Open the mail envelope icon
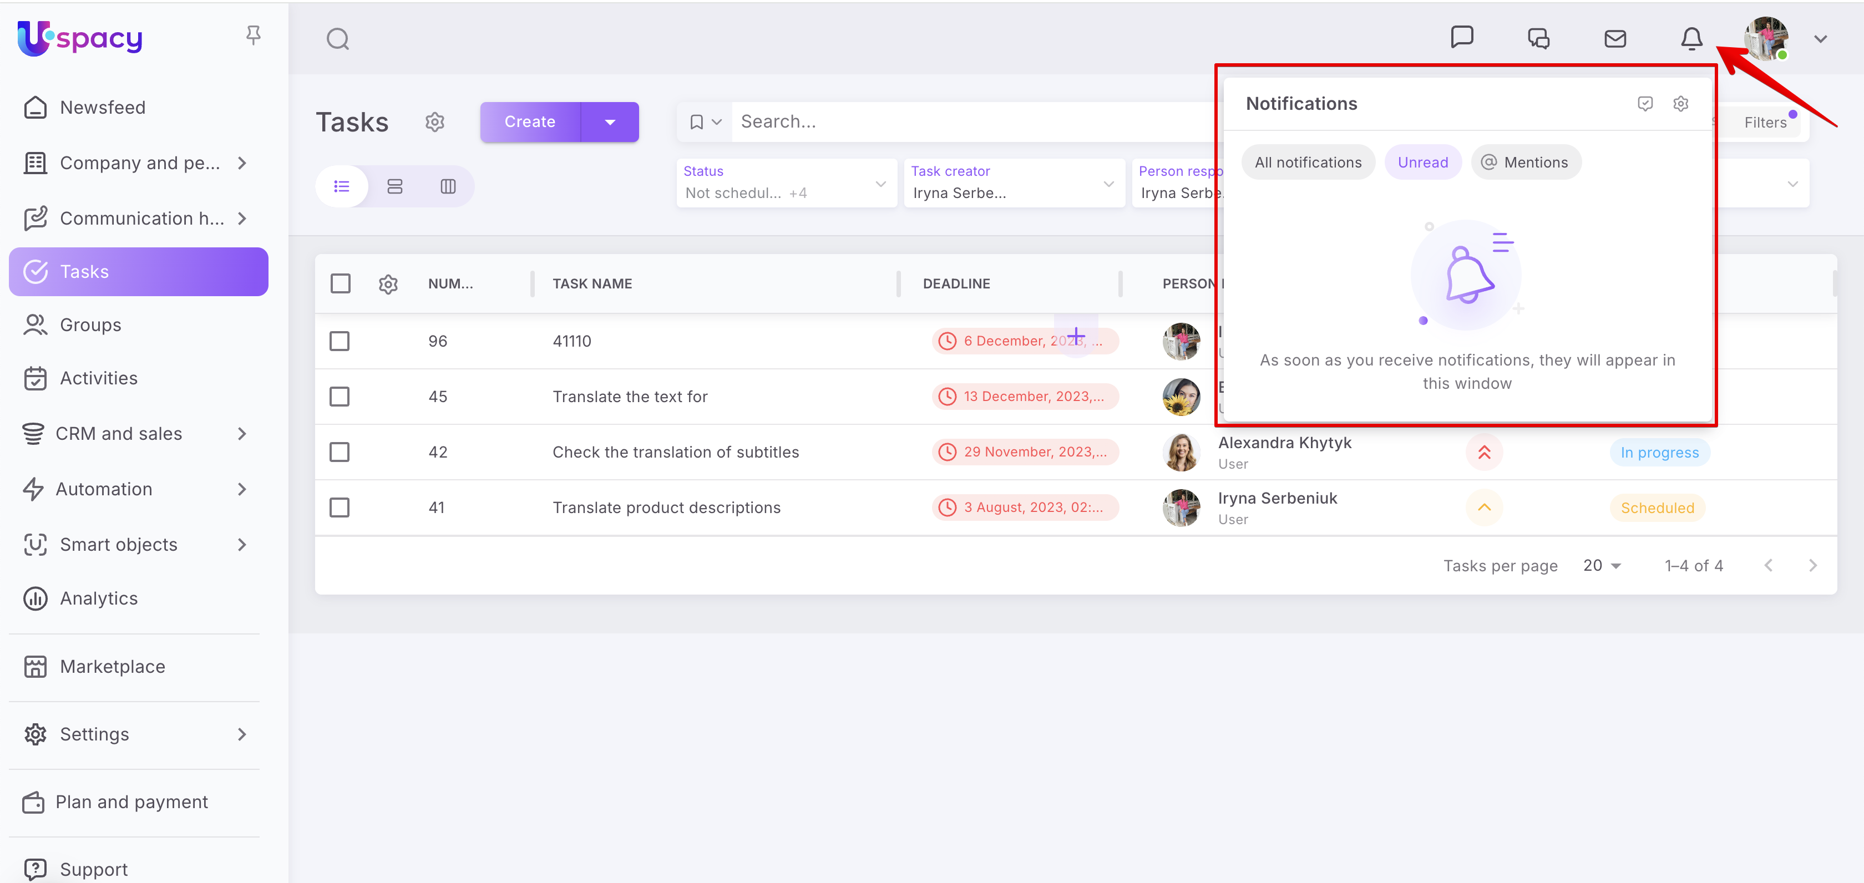Image resolution: width=1864 pixels, height=883 pixels. click(x=1614, y=38)
